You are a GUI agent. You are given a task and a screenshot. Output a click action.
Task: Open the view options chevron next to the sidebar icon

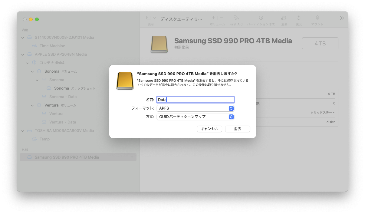click(155, 18)
